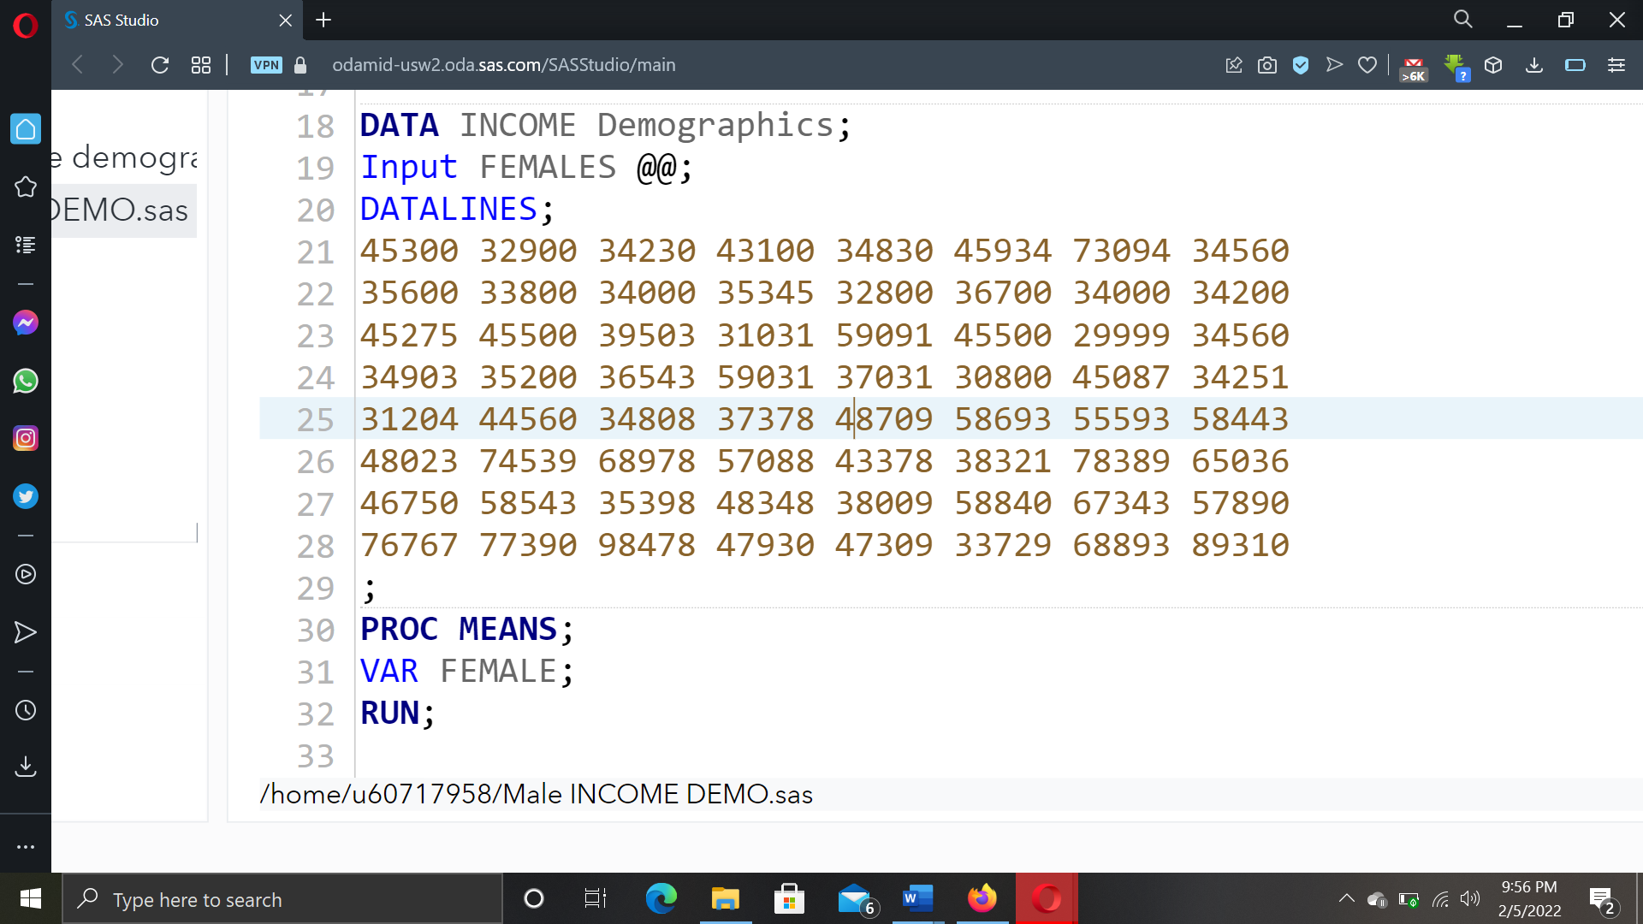Show hidden system tray icons

click(x=1346, y=898)
